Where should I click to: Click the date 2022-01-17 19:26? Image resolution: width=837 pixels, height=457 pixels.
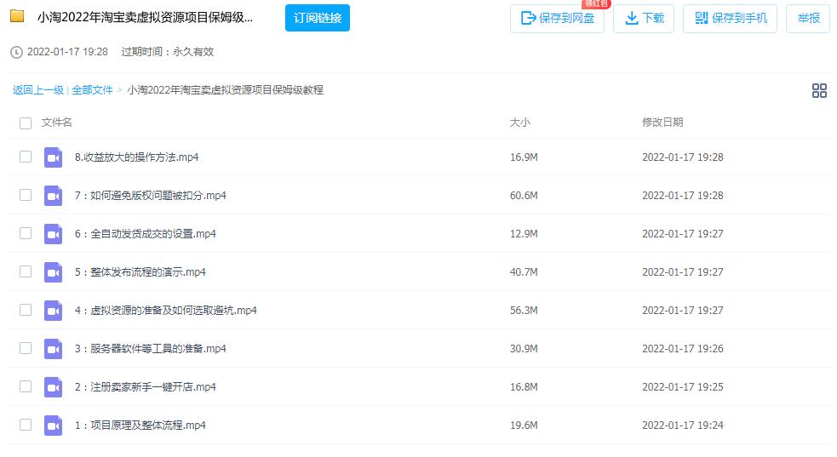[x=683, y=349]
